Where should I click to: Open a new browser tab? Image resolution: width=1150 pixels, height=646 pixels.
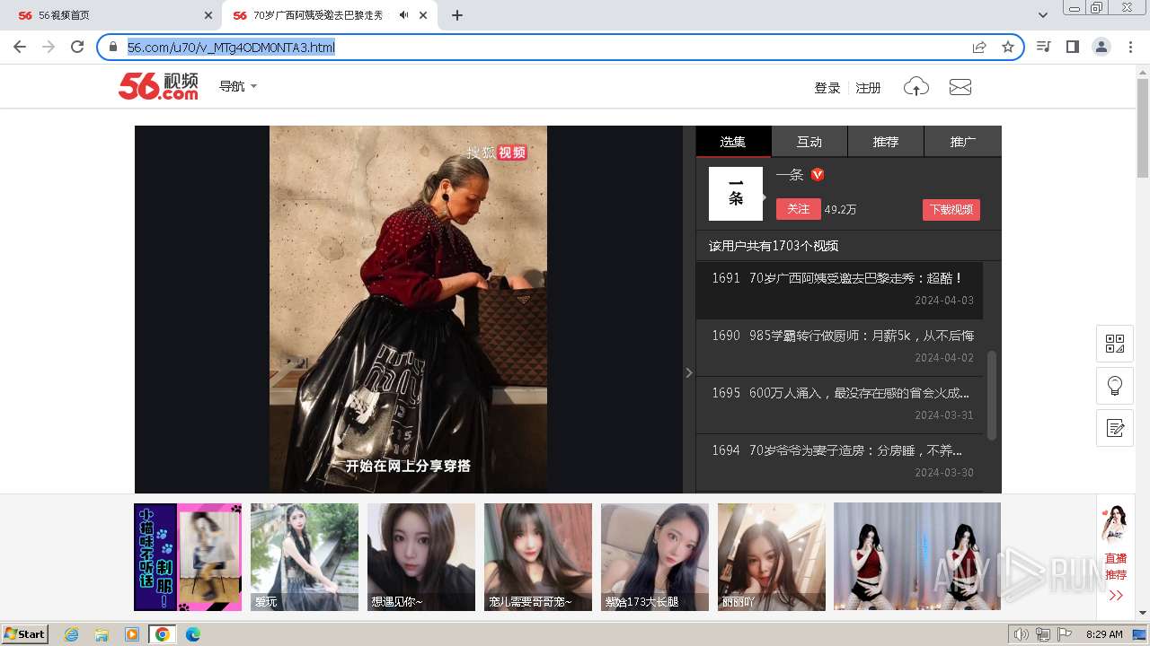click(457, 15)
